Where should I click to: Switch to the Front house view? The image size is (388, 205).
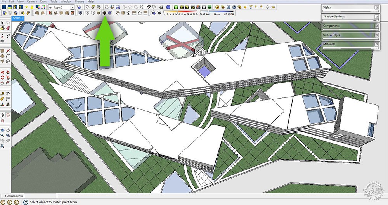[x=128, y=13]
